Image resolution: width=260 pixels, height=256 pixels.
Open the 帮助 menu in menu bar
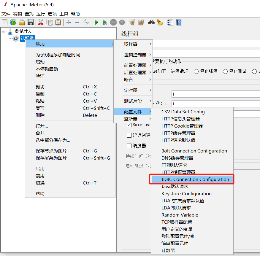[75, 14]
